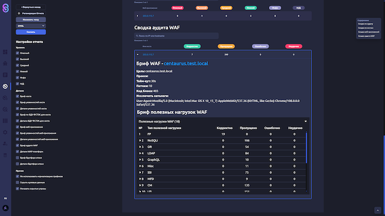Enable the 'Бриф брутфорс атаки' checkbox
The width and height of the screenshot is (385, 216).
[x=17, y=158]
